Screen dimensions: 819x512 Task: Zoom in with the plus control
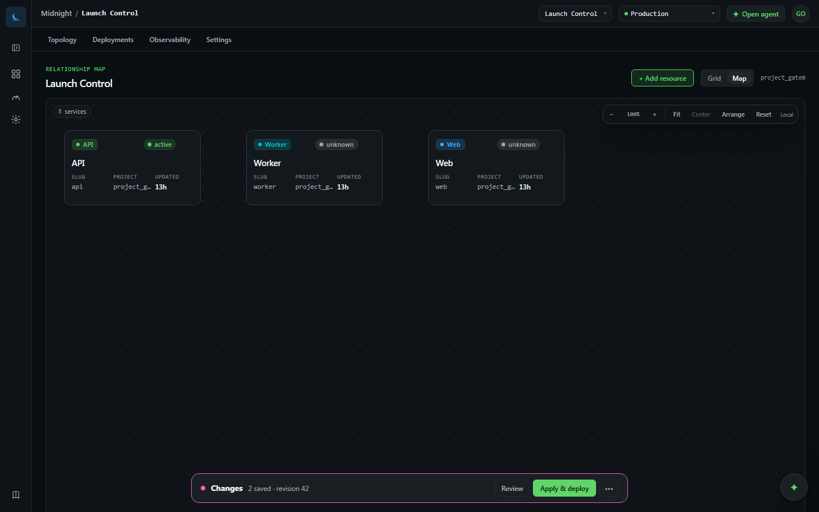tap(655, 114)
